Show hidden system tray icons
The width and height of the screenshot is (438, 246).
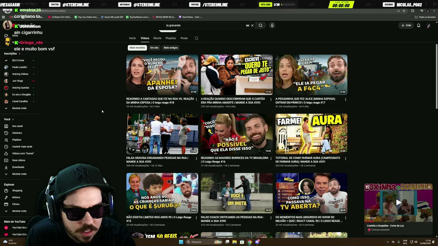point(388,242)
